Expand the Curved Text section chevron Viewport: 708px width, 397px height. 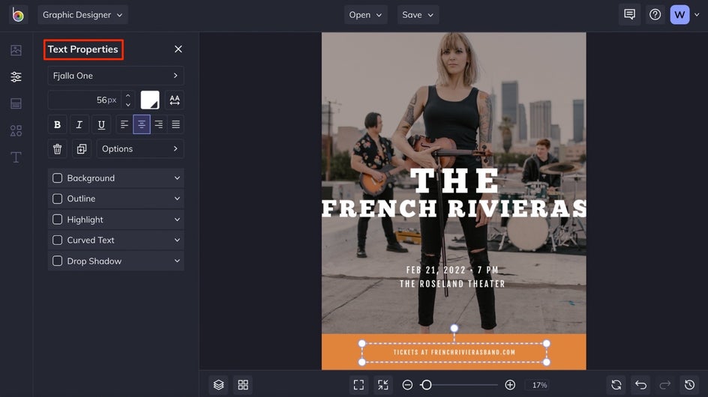pos(177,240)
